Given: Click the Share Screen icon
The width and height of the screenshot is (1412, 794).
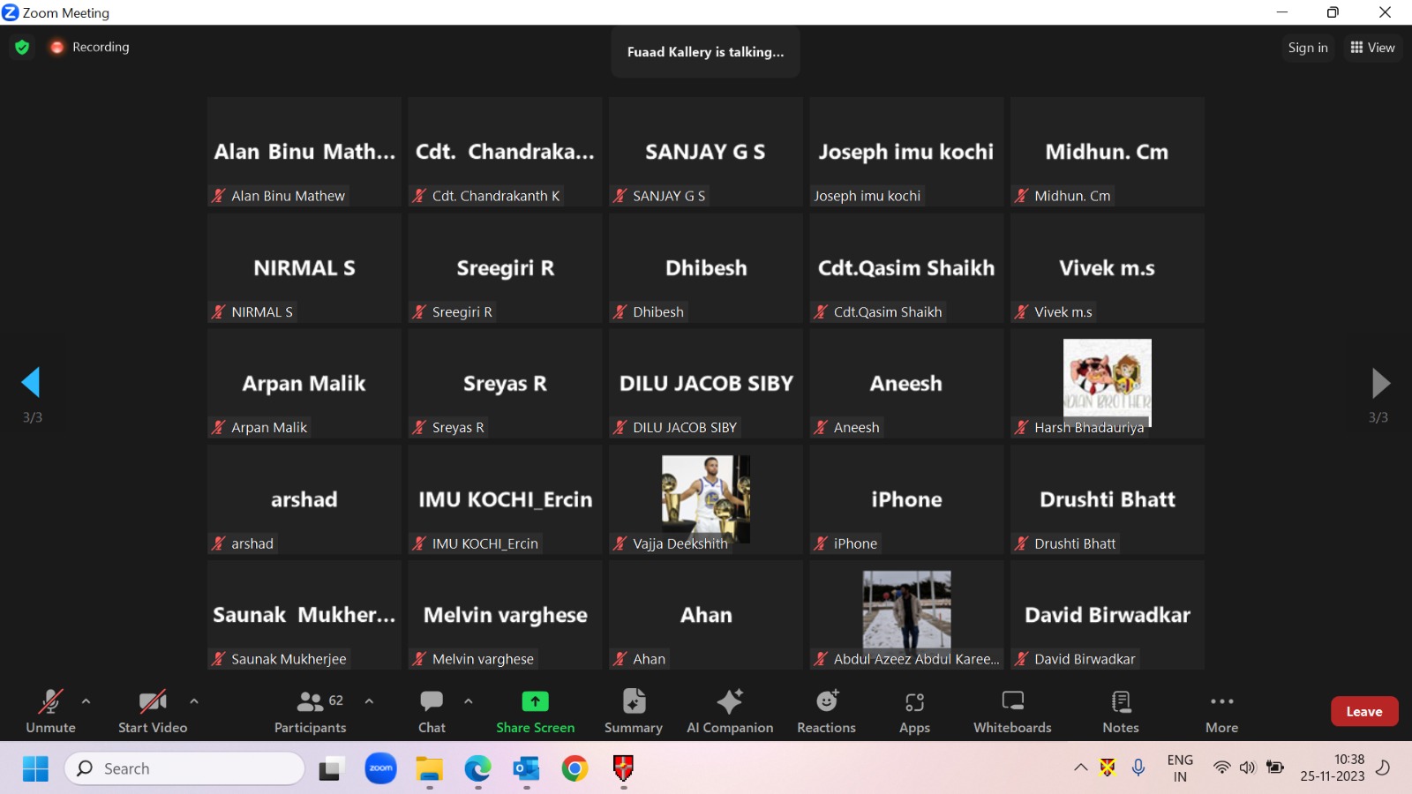Looking at the screenshot, I should pyautogui.click(x=535, y=701).
